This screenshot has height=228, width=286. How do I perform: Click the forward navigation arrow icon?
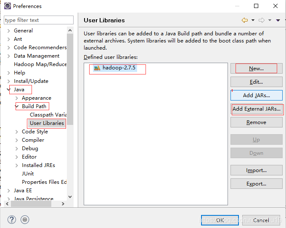(262, 20)
